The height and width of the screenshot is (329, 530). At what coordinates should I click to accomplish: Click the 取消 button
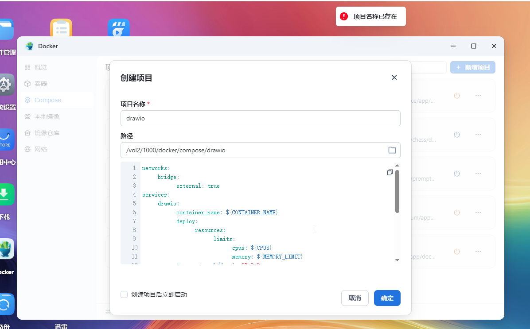click(355, 298)
